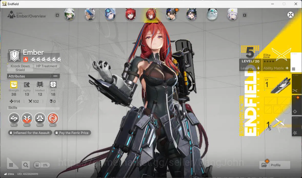Select the dark-haired operator with glasses portrait

171,14
